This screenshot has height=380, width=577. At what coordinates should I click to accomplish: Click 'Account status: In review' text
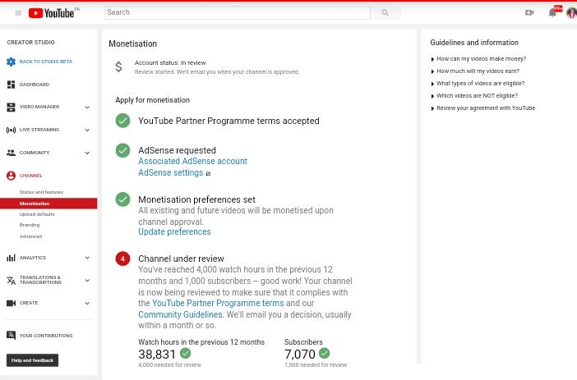coord(170,63)
